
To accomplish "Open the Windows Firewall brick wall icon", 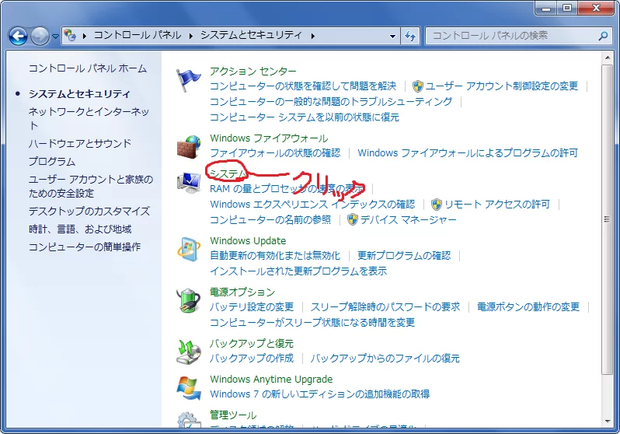I will coord(189,146).
